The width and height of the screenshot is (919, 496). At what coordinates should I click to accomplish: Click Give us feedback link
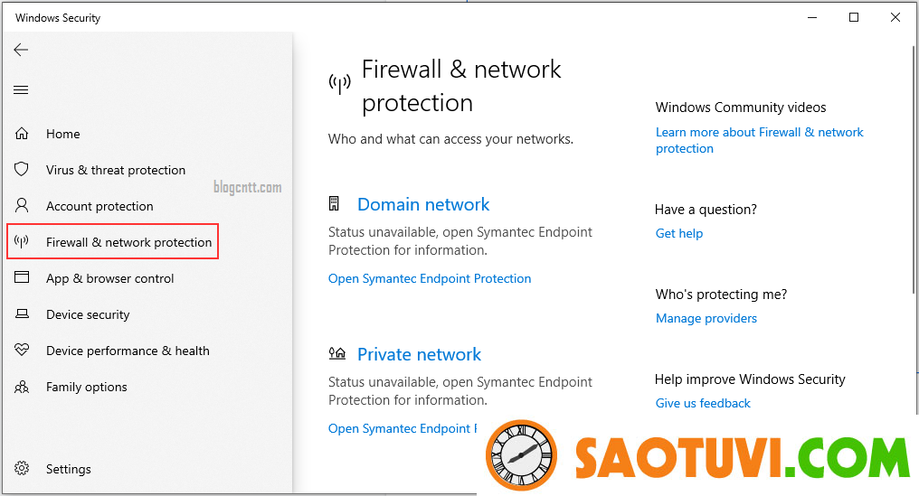click(x=703, y=403)
